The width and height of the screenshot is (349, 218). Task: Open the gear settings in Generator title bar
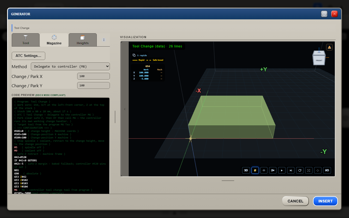point(324,14)
